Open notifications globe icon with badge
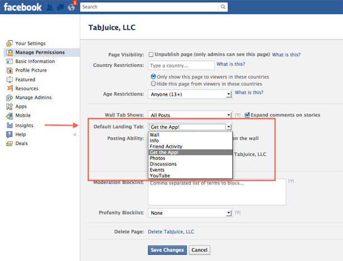The width and height of the screenshot is (343, 261). [71, 7]
